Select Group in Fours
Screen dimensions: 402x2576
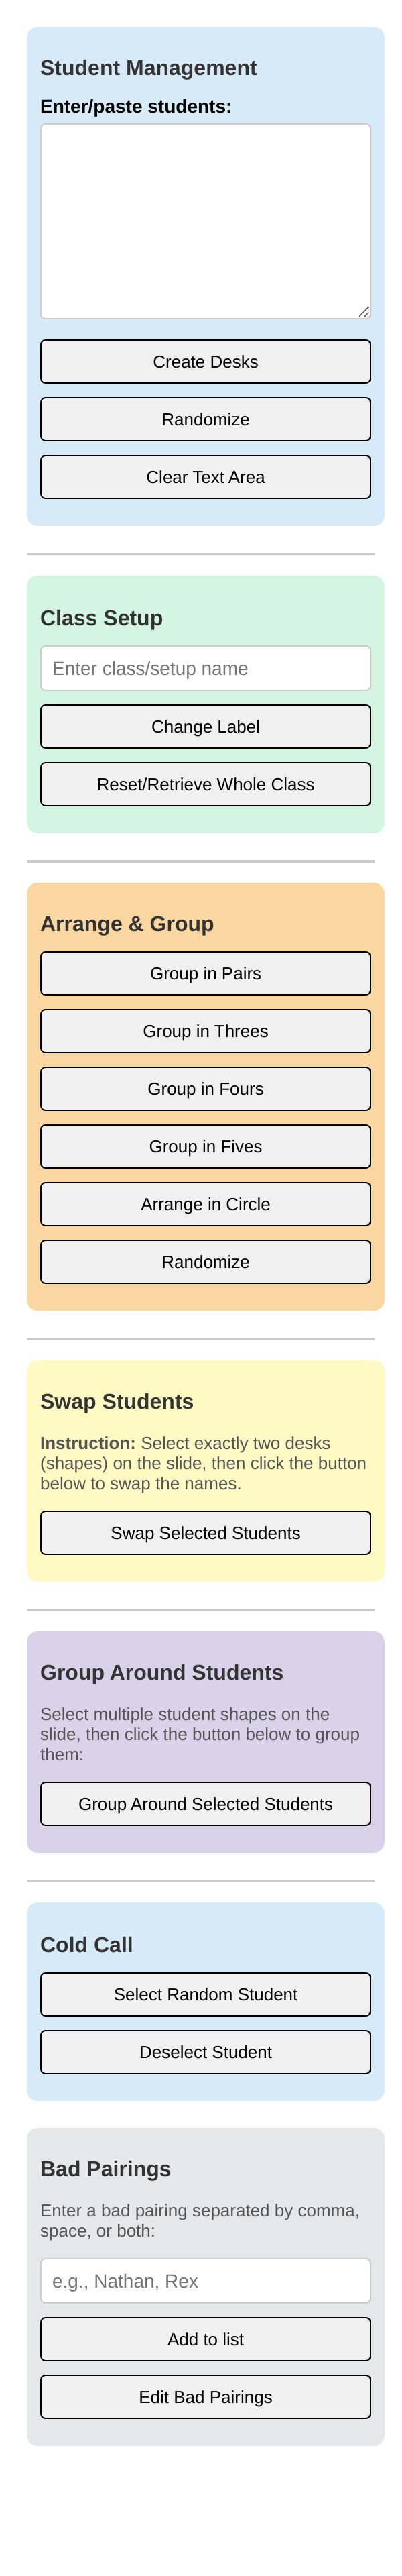205,1090
